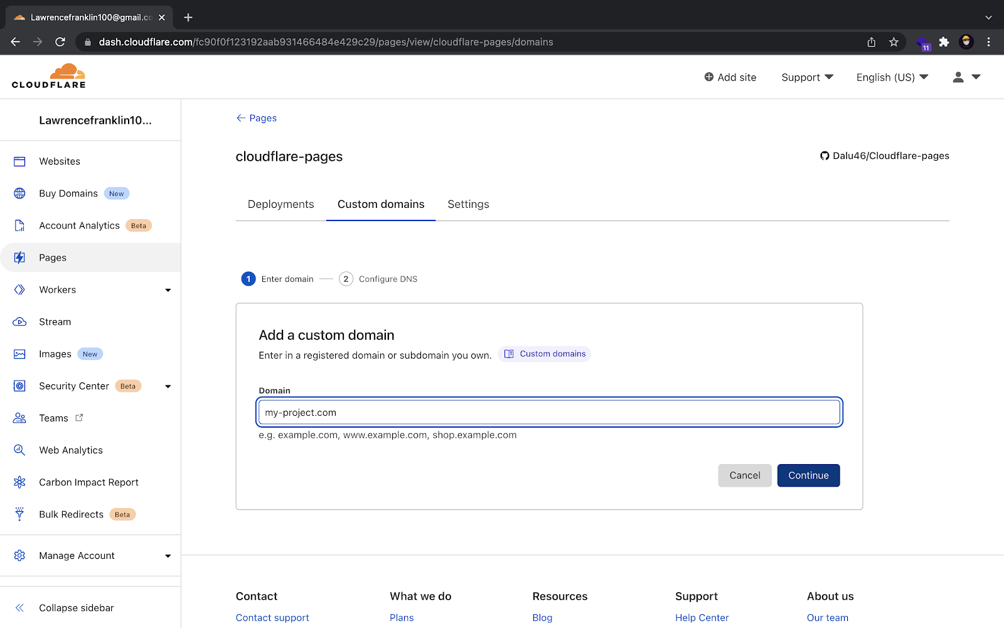
Task: Click the Images picture icon
Action: click(19, 354)
